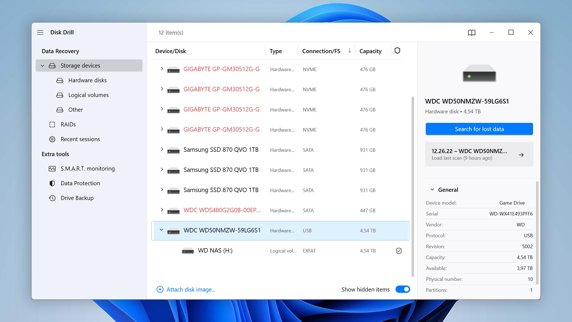Select the WD NAS (H:) logical volume row
This screenshot has height=322, width=572.
280,251
